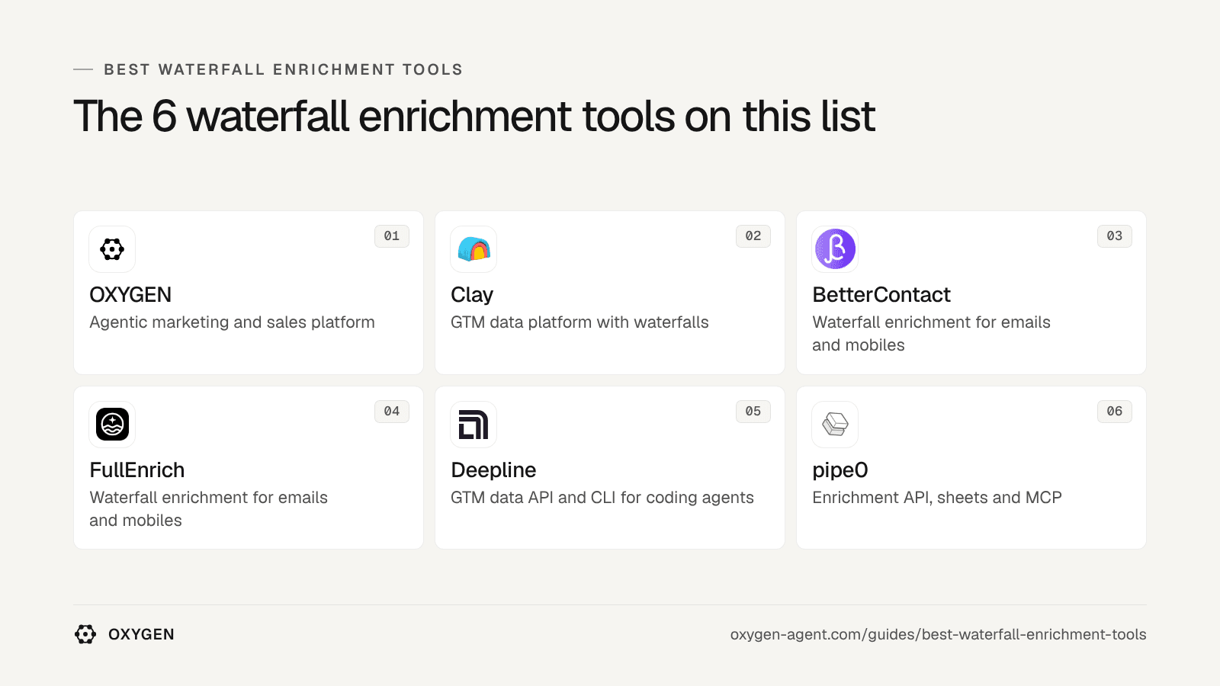Click the 'BEST WATERFALL ENRICHMENT TOOLS' eyebrow label
The width and height of the screenshot is (1220, 686).
point(284,69)
